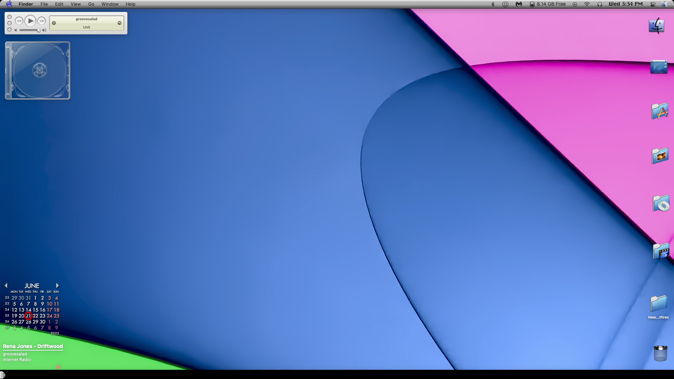This screenshot has height=379, width=674.
Task: Open the Trash icon on desktop
Action: [660, 353]
